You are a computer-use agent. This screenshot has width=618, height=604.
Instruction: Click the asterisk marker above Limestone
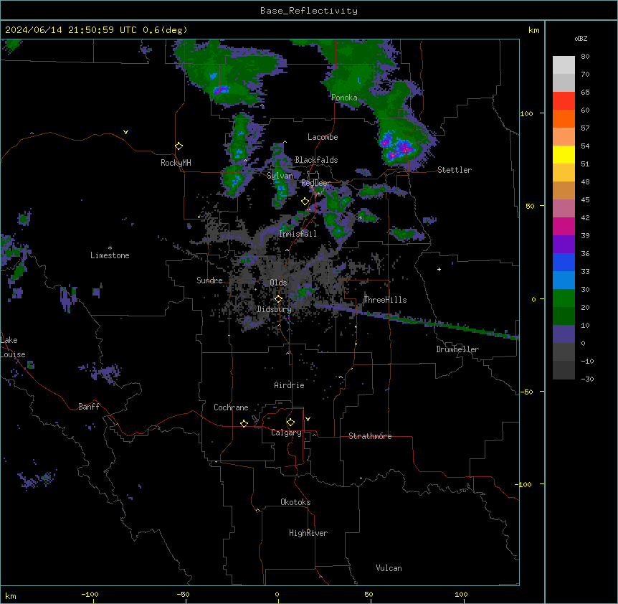coord(110,248)
